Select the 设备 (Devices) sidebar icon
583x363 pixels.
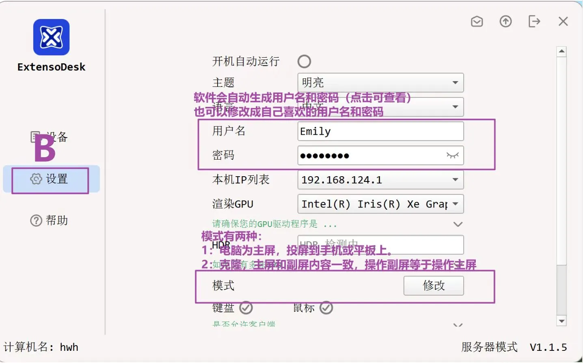click(36, 137)
